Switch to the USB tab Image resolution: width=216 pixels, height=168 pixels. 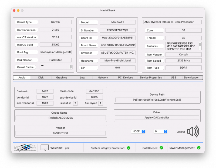(x=174, y=78)
